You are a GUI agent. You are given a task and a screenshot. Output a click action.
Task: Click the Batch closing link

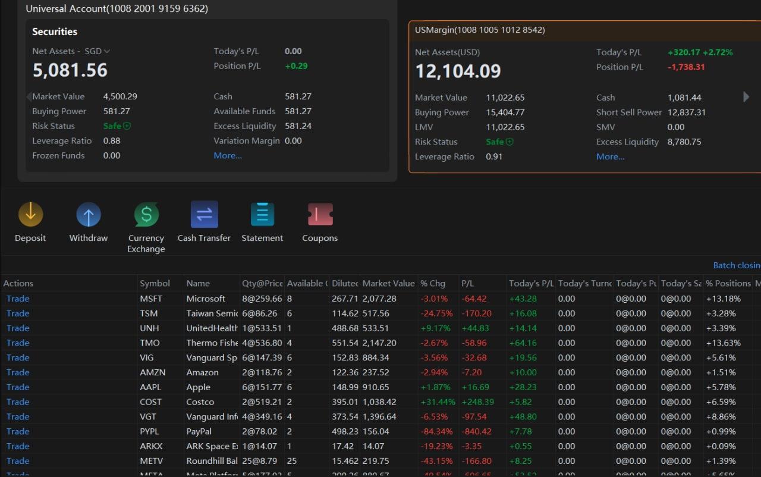[737, 265]
